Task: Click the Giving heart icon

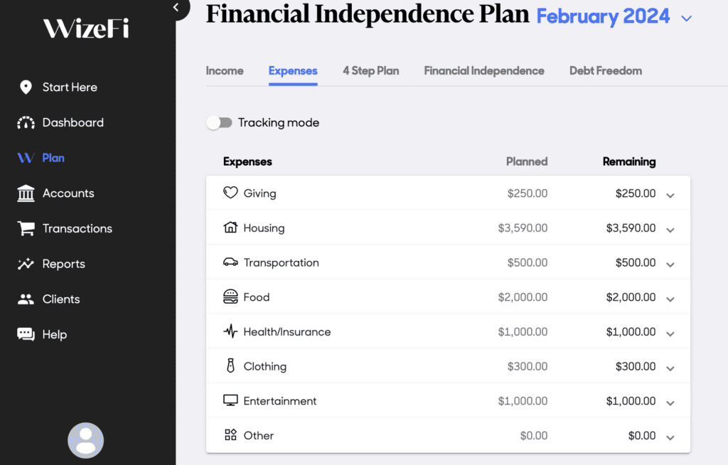Action: click(x=230, y=193)
